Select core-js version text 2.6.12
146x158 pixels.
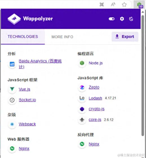point(109,120)
